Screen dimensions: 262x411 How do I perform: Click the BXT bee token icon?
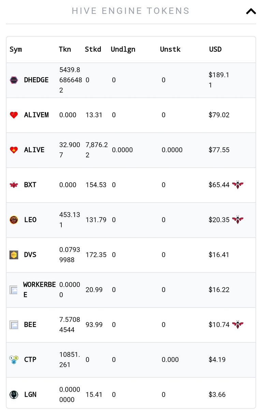click(14, 185)
